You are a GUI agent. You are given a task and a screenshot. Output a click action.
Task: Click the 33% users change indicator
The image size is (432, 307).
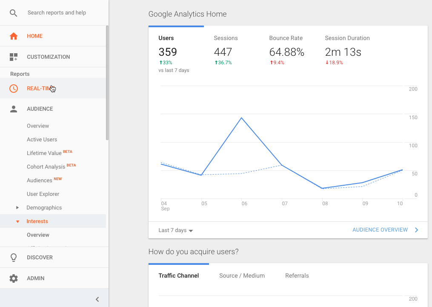click(166, 63)
